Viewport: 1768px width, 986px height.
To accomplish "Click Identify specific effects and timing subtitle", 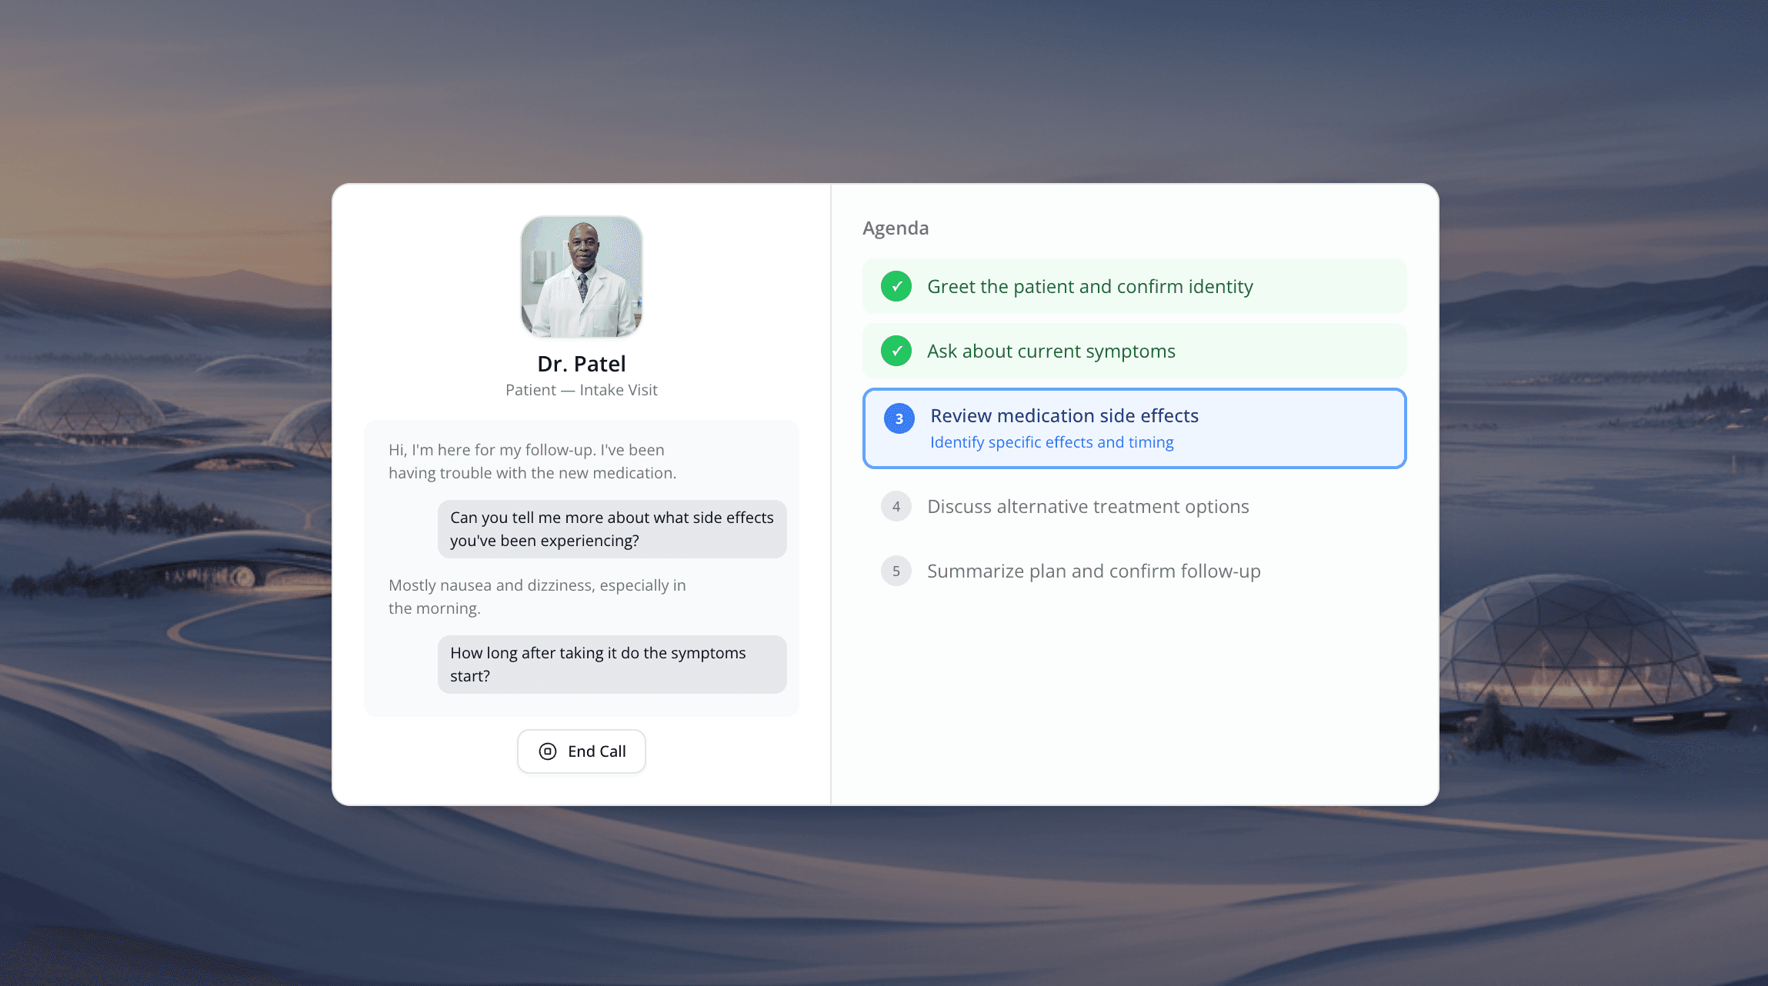I will point(1052,442).
